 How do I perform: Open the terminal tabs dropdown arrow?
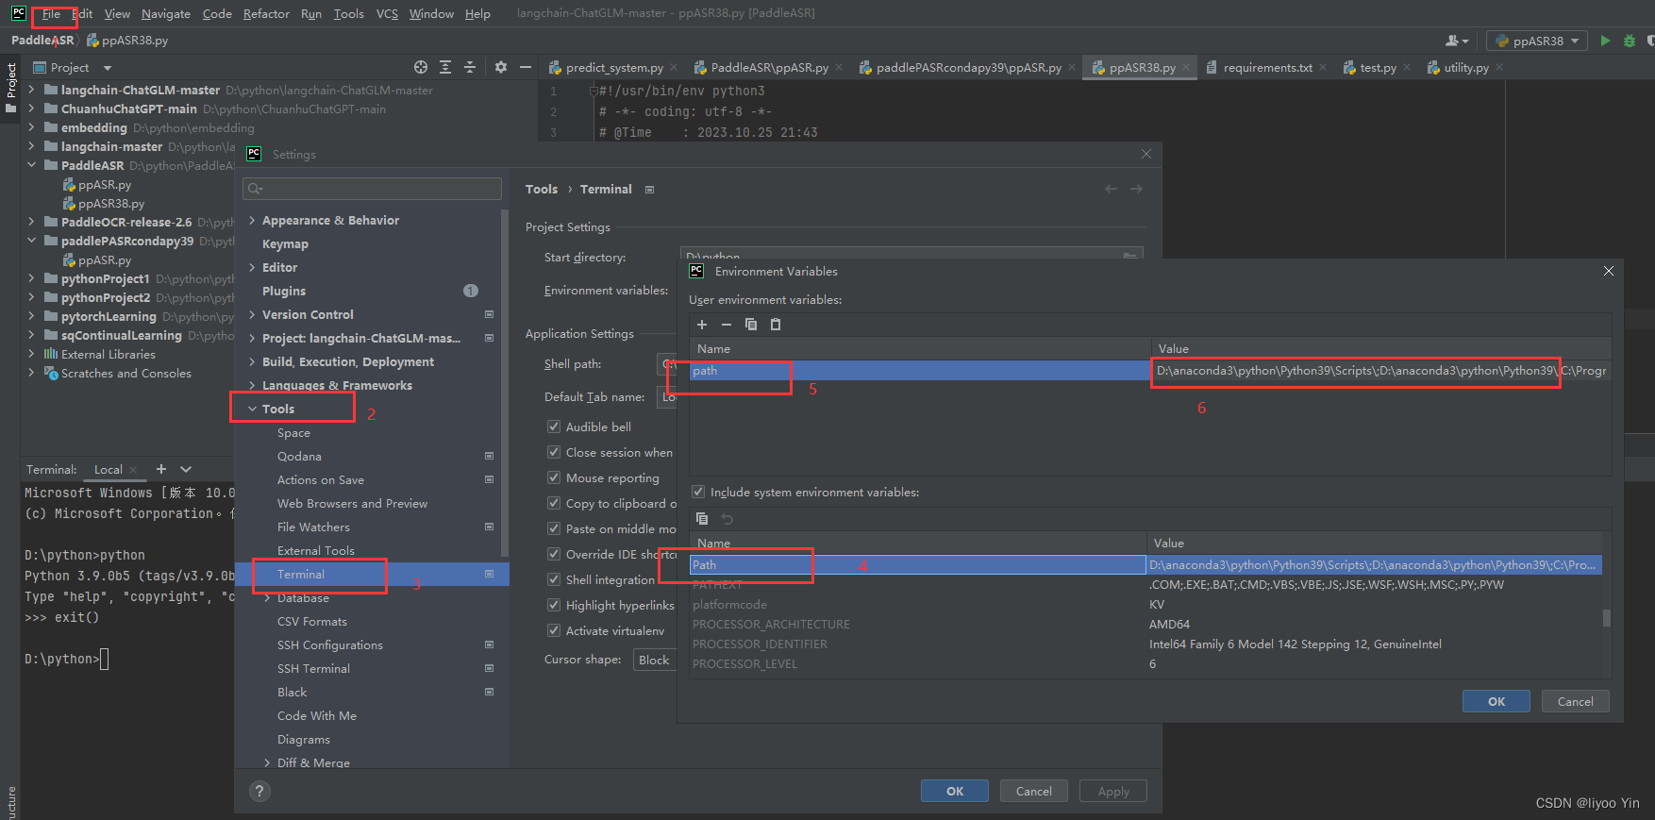point(186,469)
